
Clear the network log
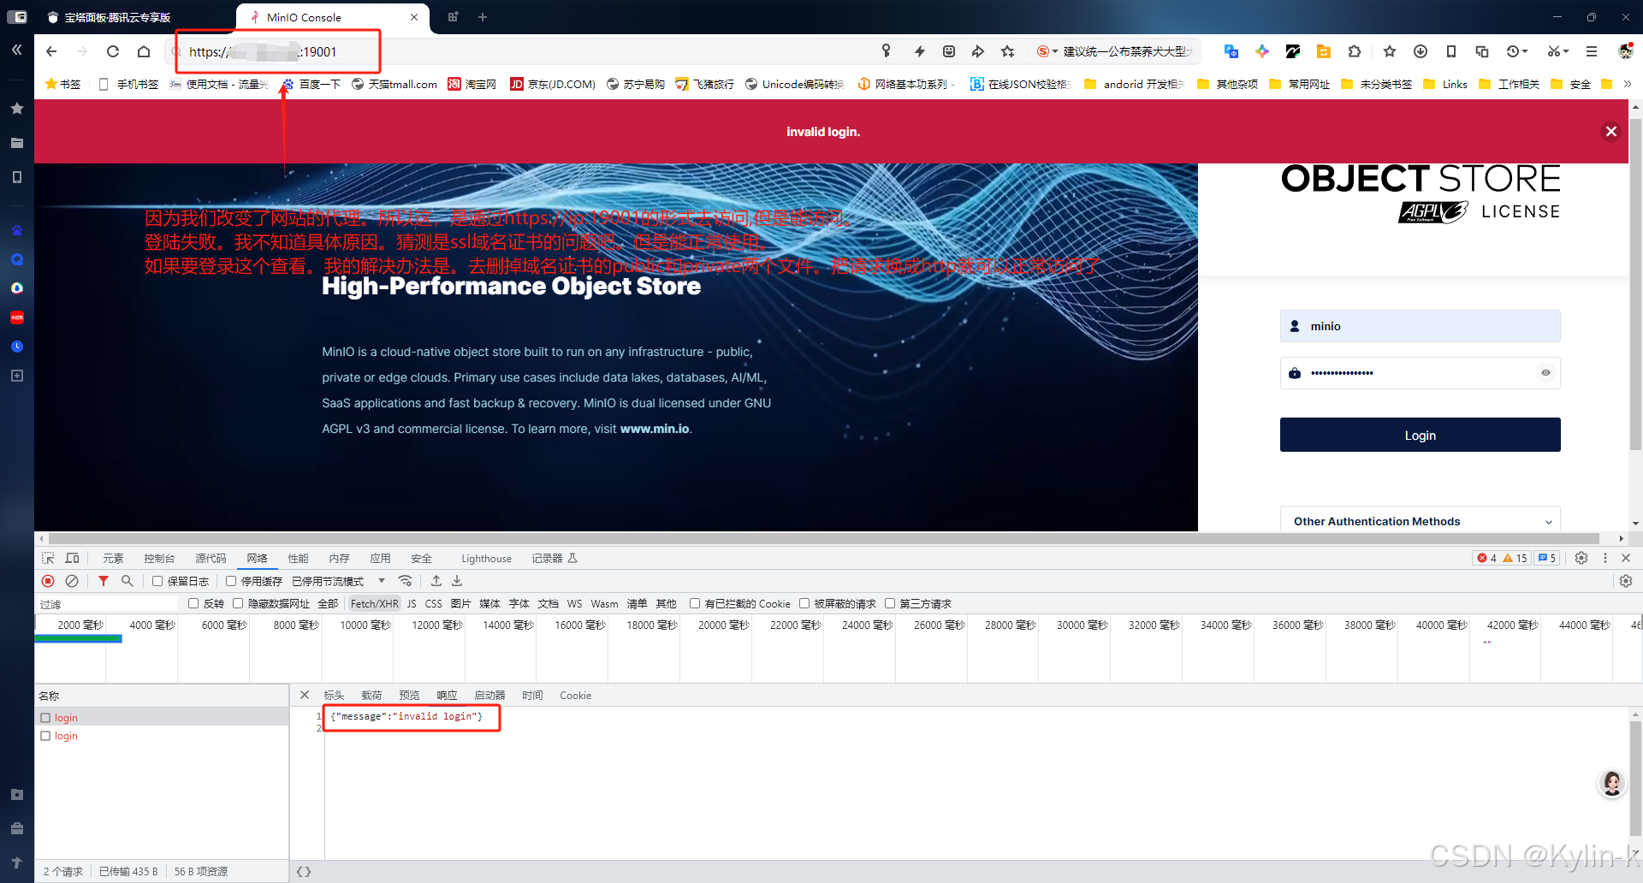click(x=72, y=581)
